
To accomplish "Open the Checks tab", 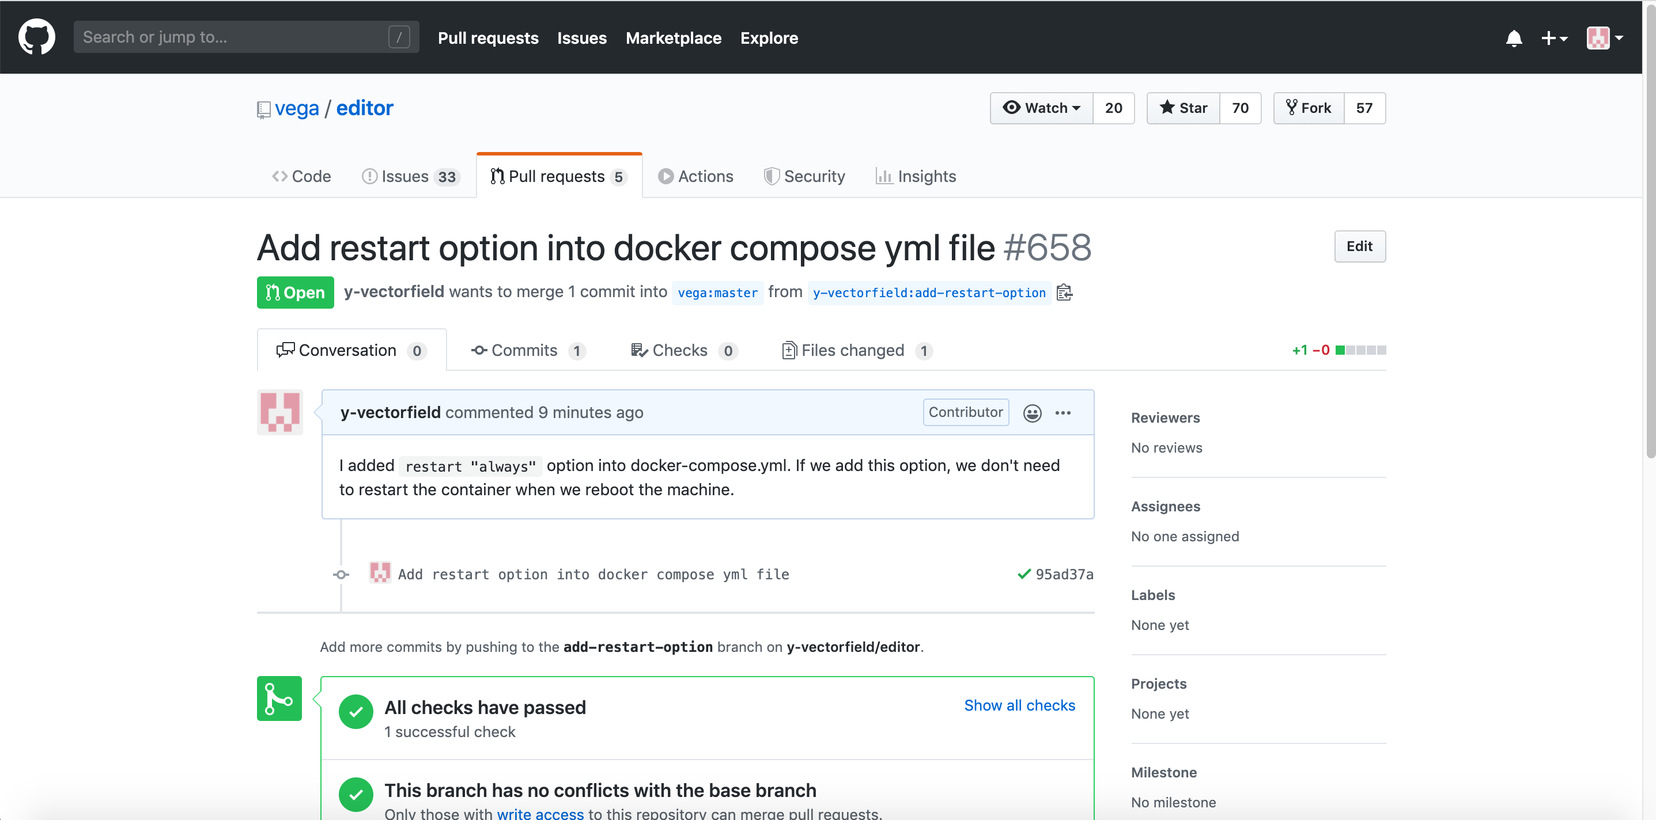I will pos(684,350).
